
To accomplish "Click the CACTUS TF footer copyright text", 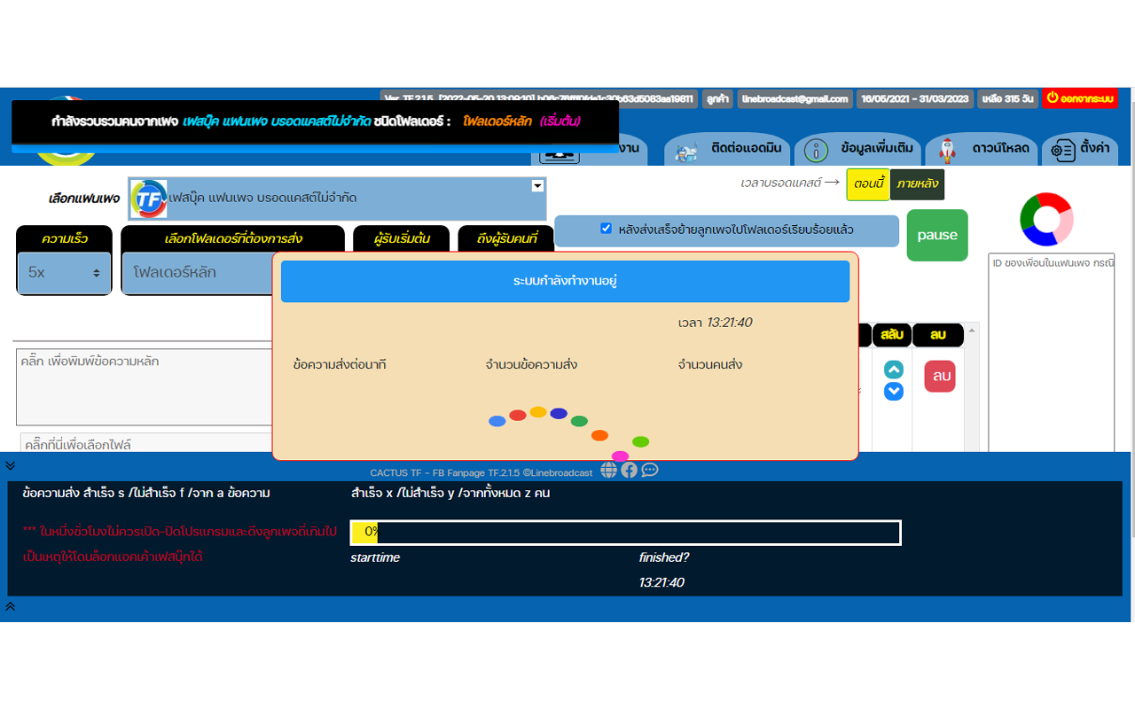I will [x=481, y=472].
